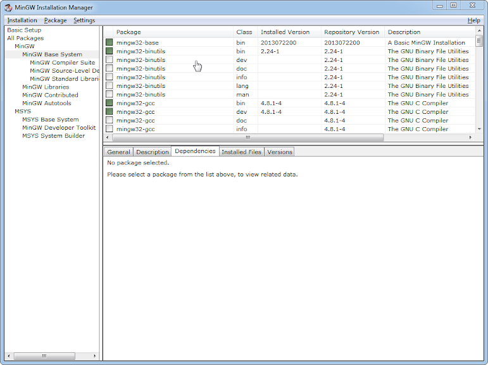Mark mingw32-binutils lang package checkbox
The width and height of the screenshot is (488, 365).
[x=109, y=85]
